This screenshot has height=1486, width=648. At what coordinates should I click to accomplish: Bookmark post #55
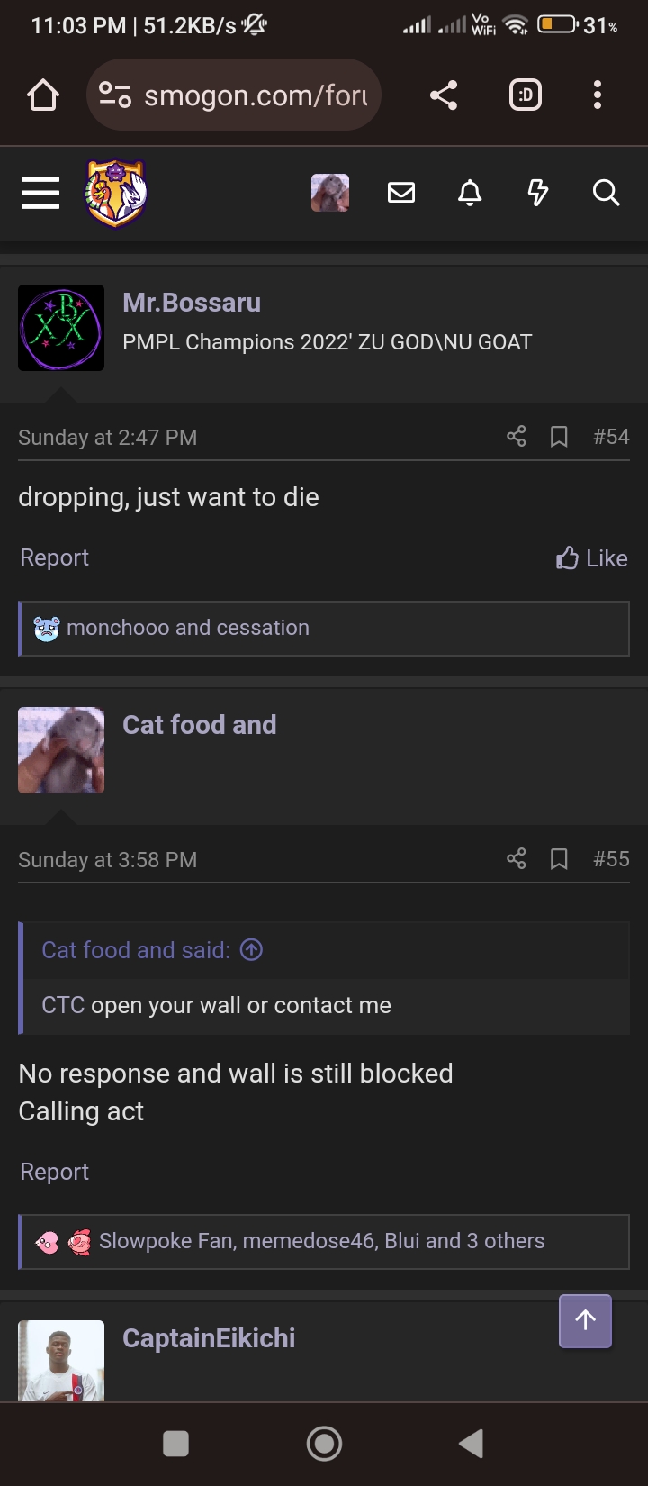pyautogui.click(x=559, y=859)
